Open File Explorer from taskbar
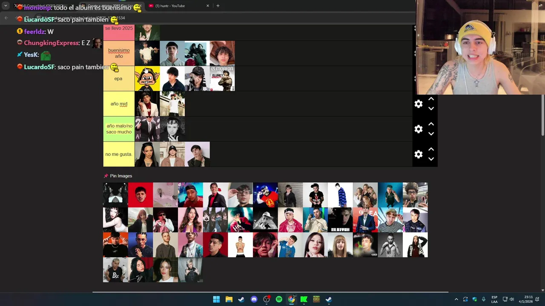 tap(229, 299)
